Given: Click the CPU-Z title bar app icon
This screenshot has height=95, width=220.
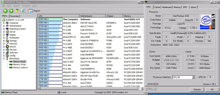Looking at the screenshot, I should pos(146,2).
